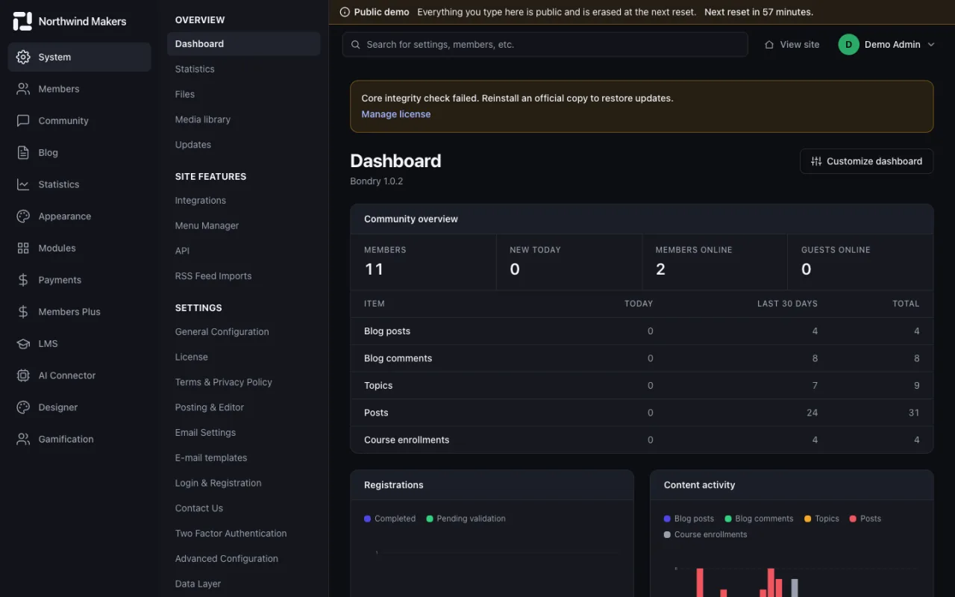Viewport: 955px width, 597px height.
Task: Click the Public demo info icon
Action: [345, 12]
